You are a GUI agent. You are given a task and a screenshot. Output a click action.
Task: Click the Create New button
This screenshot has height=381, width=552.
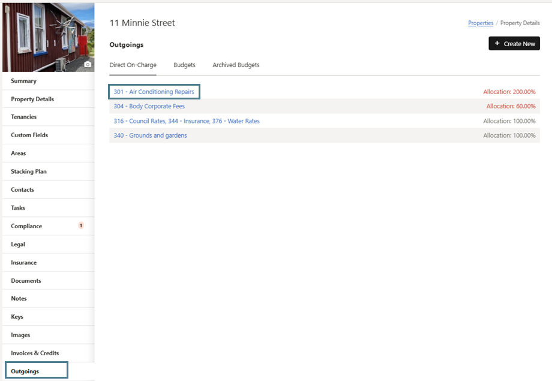pos(514,44)
